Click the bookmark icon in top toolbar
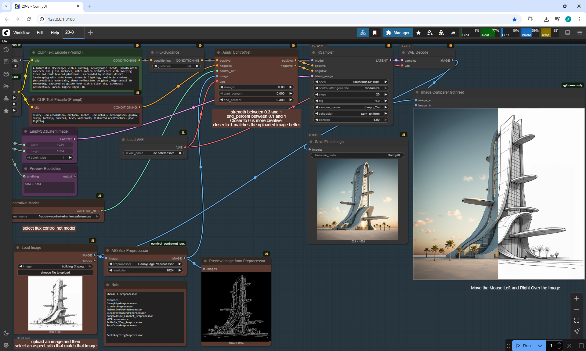Image resolution: width=586 pixels, height=351 pixels. point(374,33)
